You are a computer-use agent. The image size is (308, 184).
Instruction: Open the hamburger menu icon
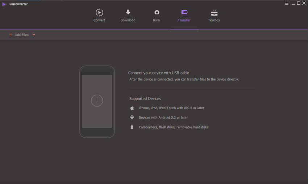click(x=287, y=3)
